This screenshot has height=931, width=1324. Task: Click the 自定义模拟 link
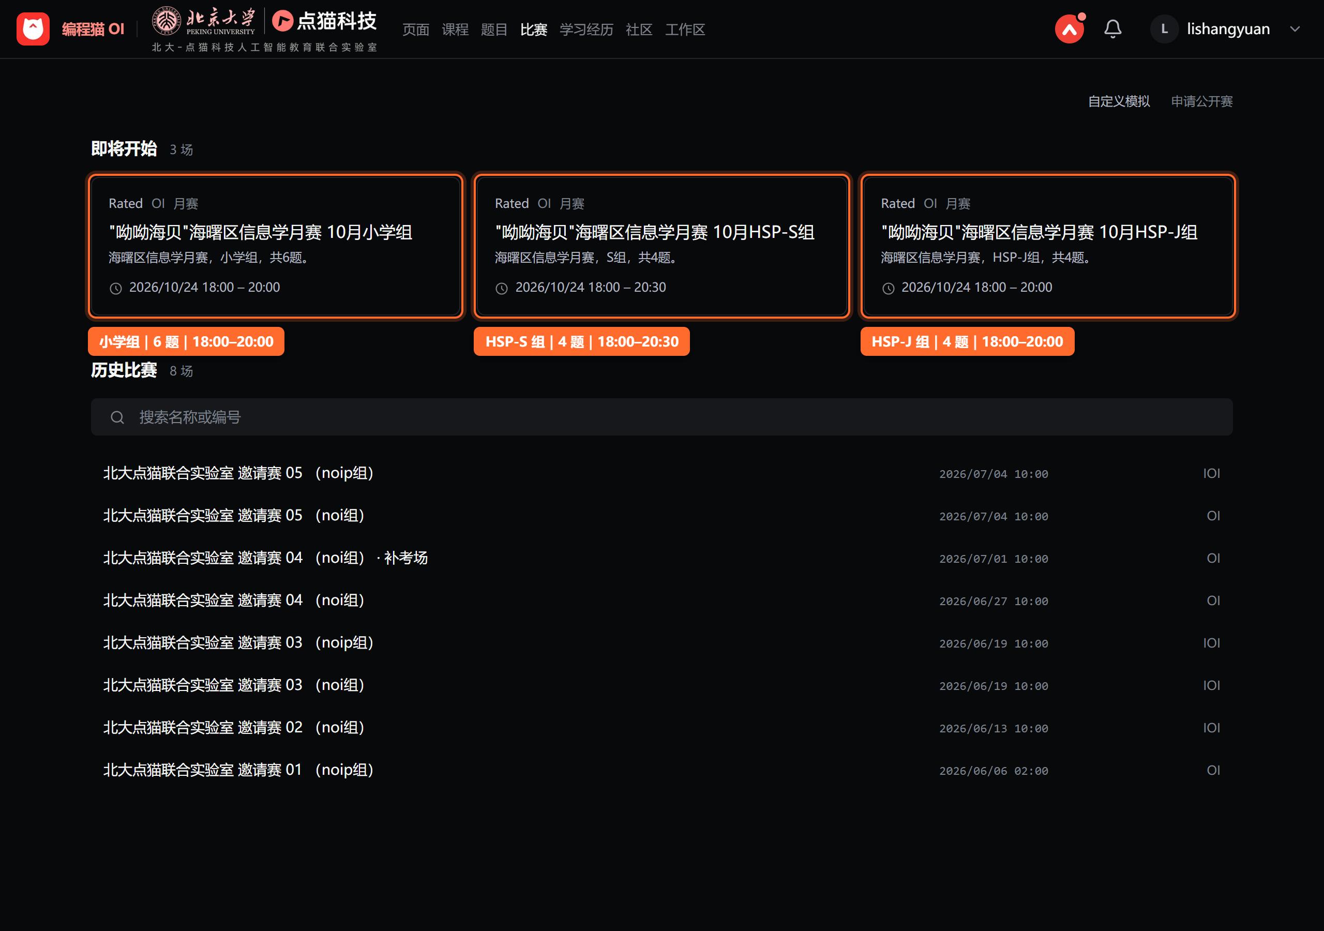tap(1119, 101)
